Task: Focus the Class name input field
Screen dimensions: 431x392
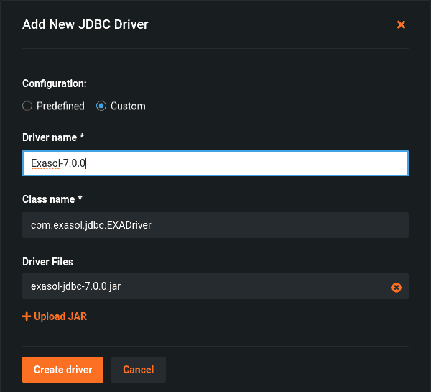Action: (215, 225)
